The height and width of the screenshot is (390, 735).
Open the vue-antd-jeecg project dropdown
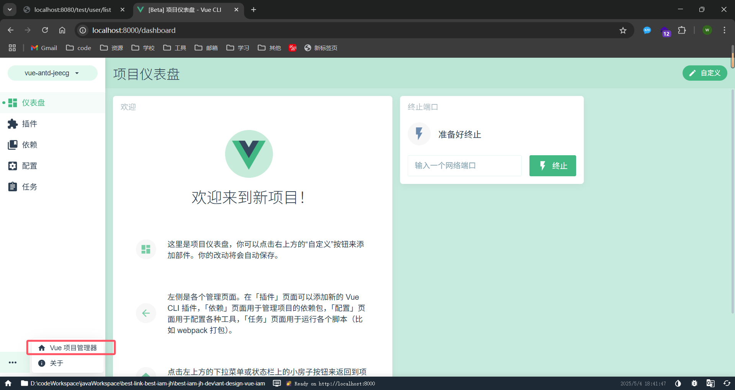pos(52,73)
